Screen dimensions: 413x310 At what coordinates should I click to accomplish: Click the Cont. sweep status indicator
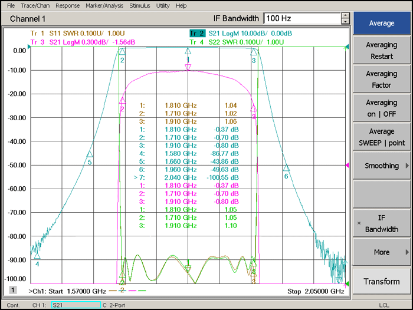coord(13,305)
